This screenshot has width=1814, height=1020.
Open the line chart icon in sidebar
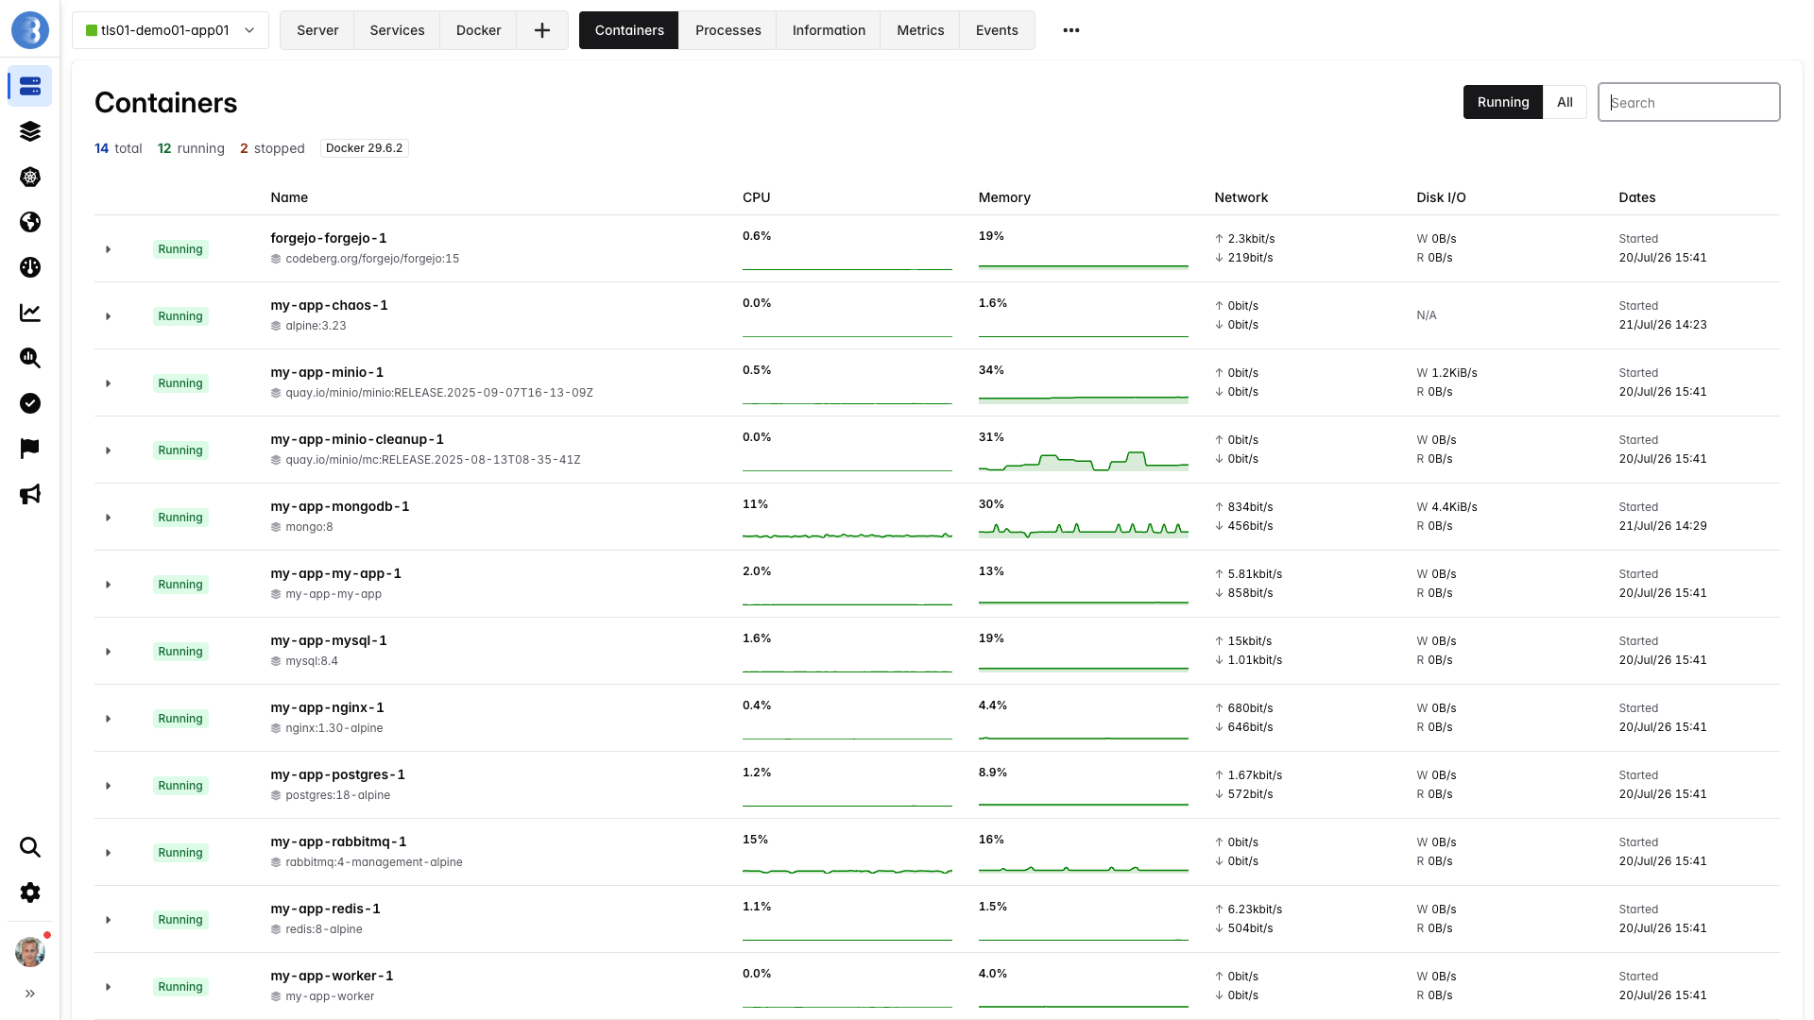(30, 313)
